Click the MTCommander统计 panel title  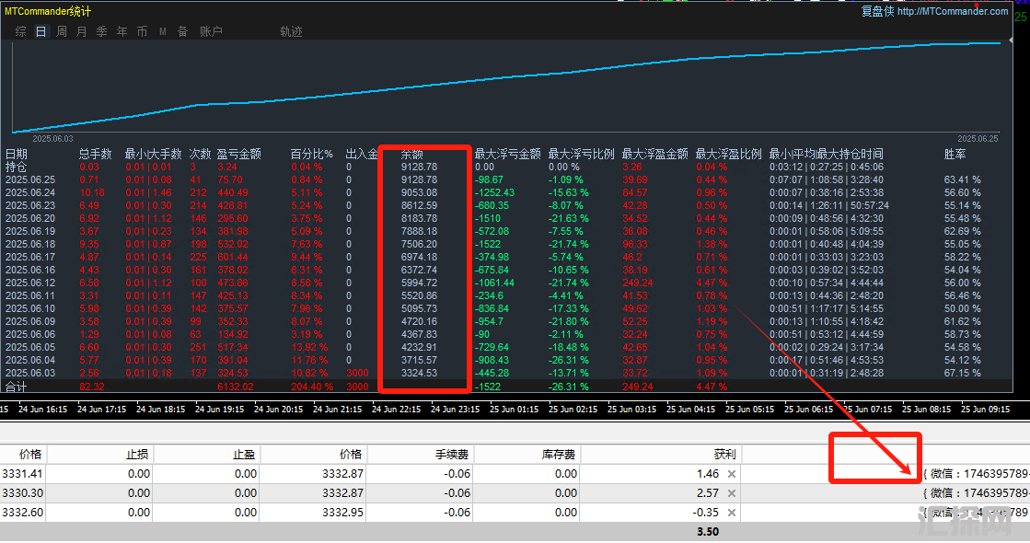(48, 11)
